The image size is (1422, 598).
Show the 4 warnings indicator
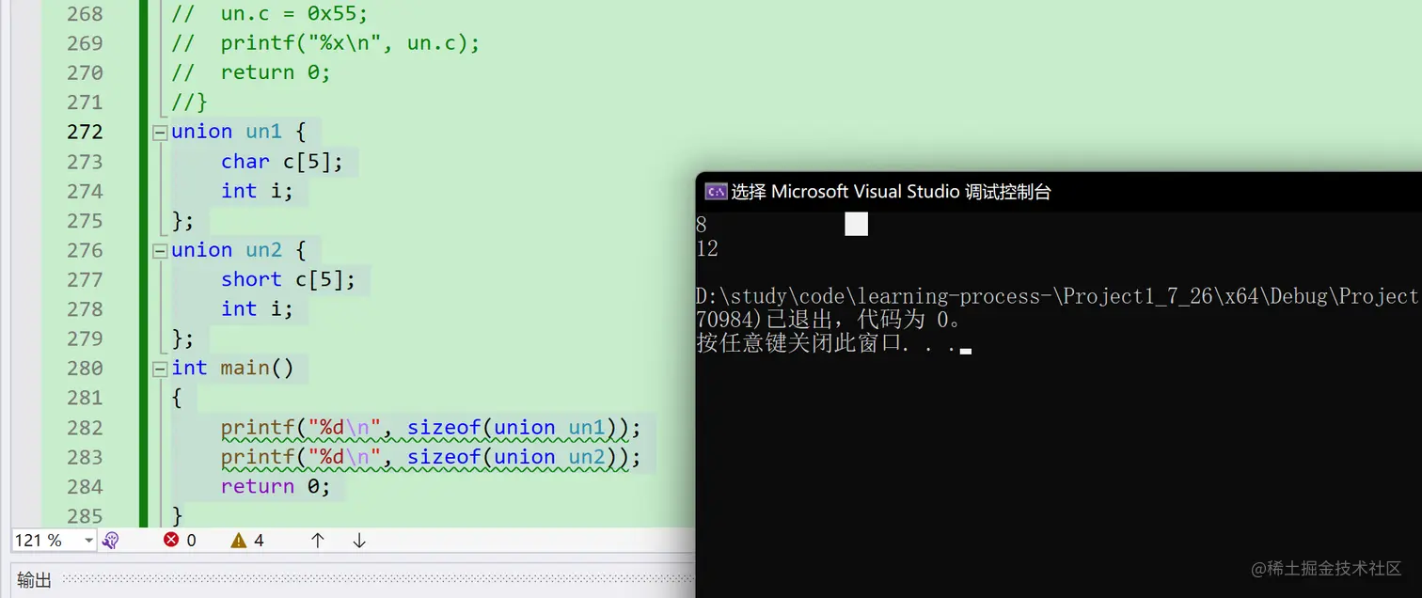coord(247,540)
